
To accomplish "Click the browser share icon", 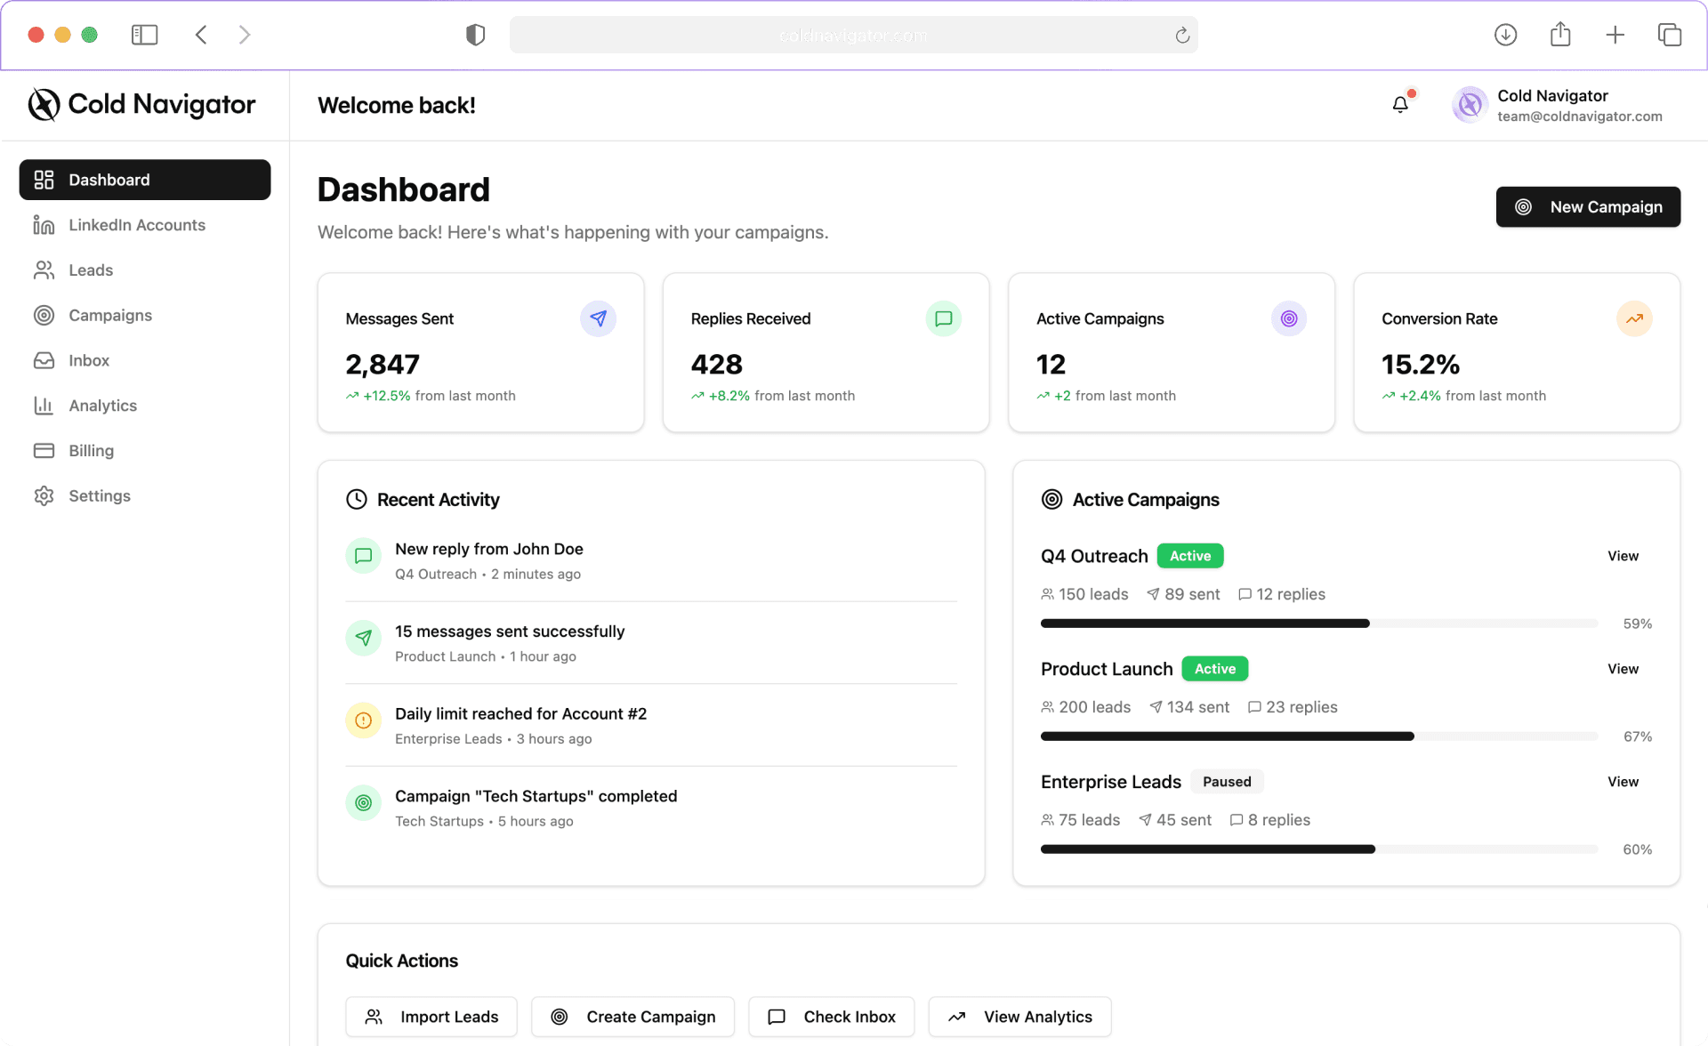I will 1560,35.
